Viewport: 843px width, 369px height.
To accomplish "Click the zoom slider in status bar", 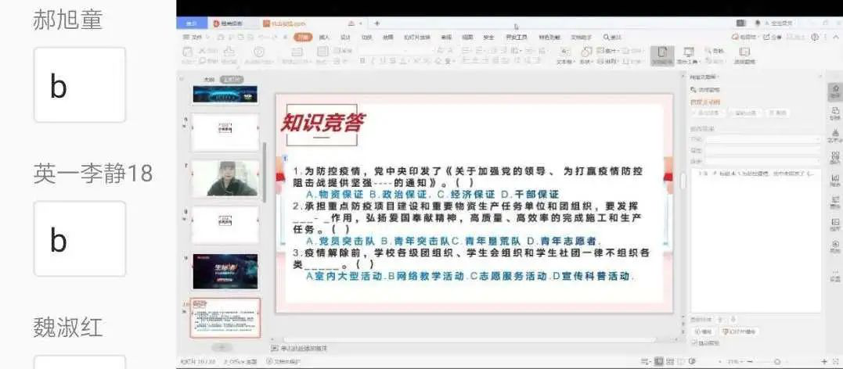I will (775, 361).
